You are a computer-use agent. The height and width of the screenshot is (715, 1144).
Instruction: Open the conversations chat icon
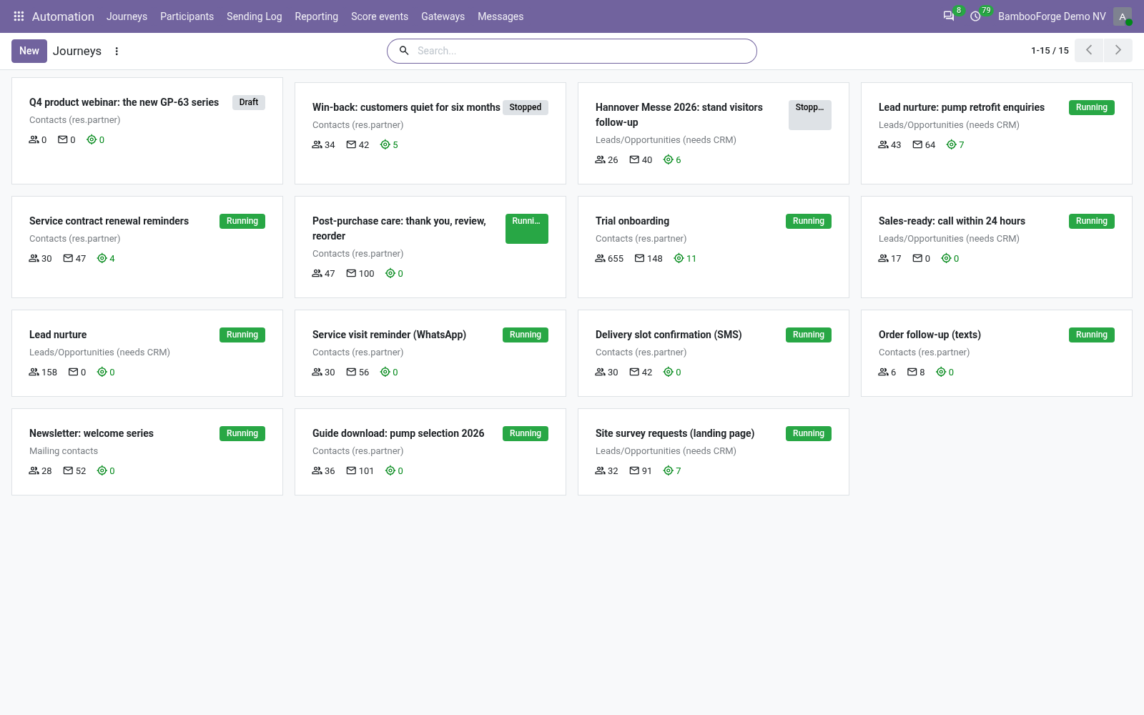pyautogui.click(x=949, y=16)
